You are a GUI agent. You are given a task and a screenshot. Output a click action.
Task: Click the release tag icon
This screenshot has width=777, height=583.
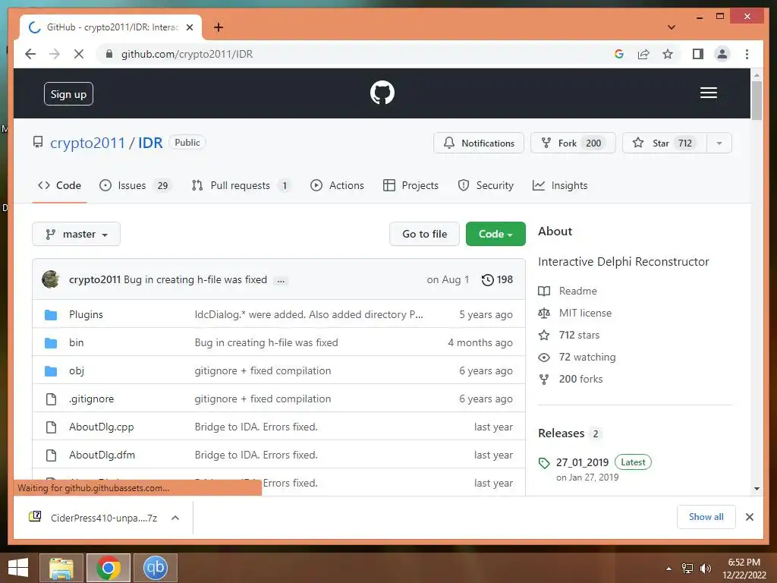(x=544, y=463)
